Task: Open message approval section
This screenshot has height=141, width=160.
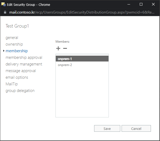Action: (x=21, y=71)
